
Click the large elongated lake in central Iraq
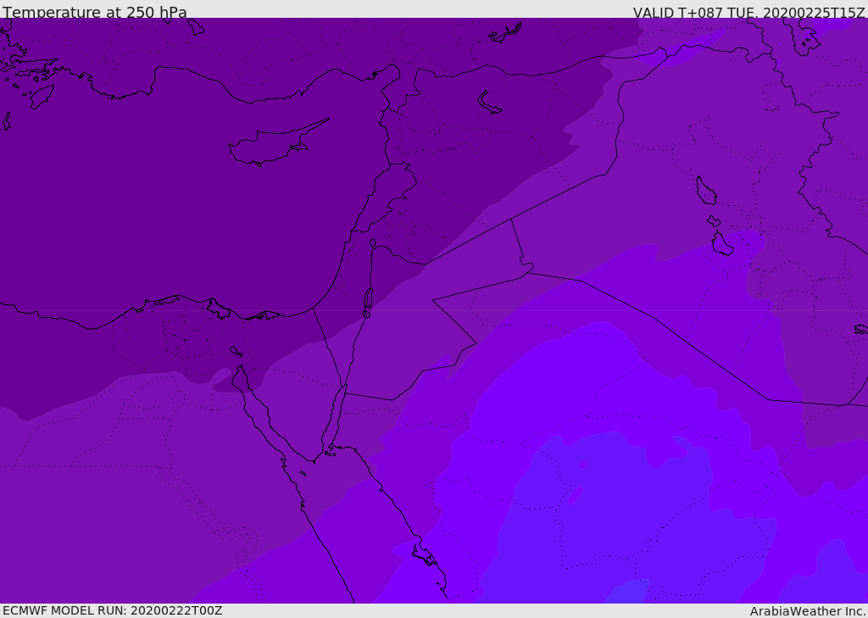(x=705, y=191)
